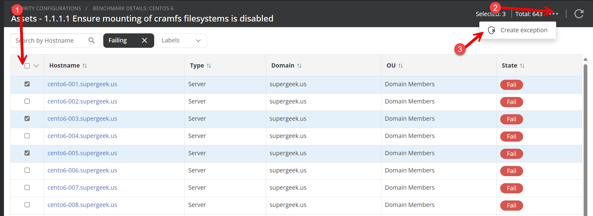The width and height of the screenshot is (593, 216).
Task: Go to Benchmark Details: CentOS 6 breadcrumb
Action: tap(133, 8)
